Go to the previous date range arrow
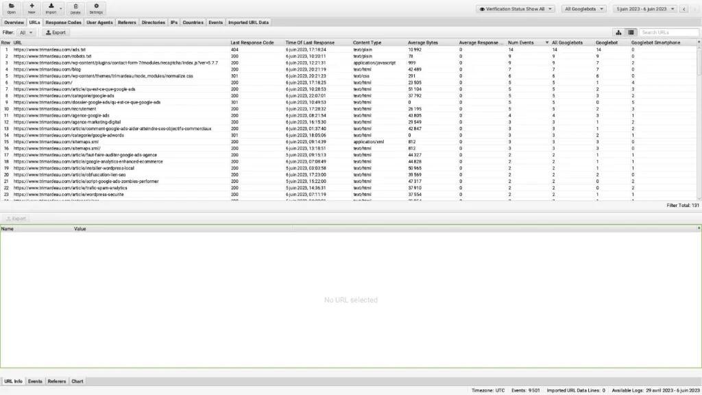Viewport: 702px width, 395px height. pyautogui.click(x=683, y=9)
